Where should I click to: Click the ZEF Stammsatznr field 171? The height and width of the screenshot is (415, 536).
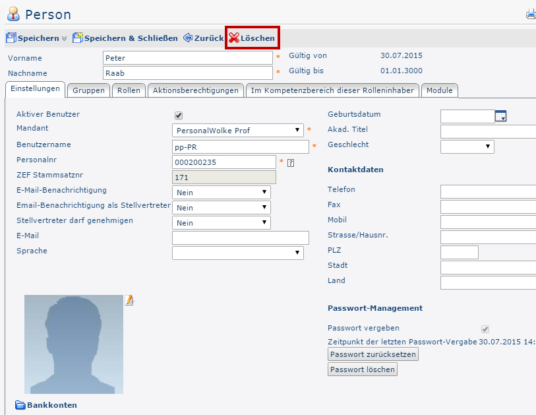224,177
